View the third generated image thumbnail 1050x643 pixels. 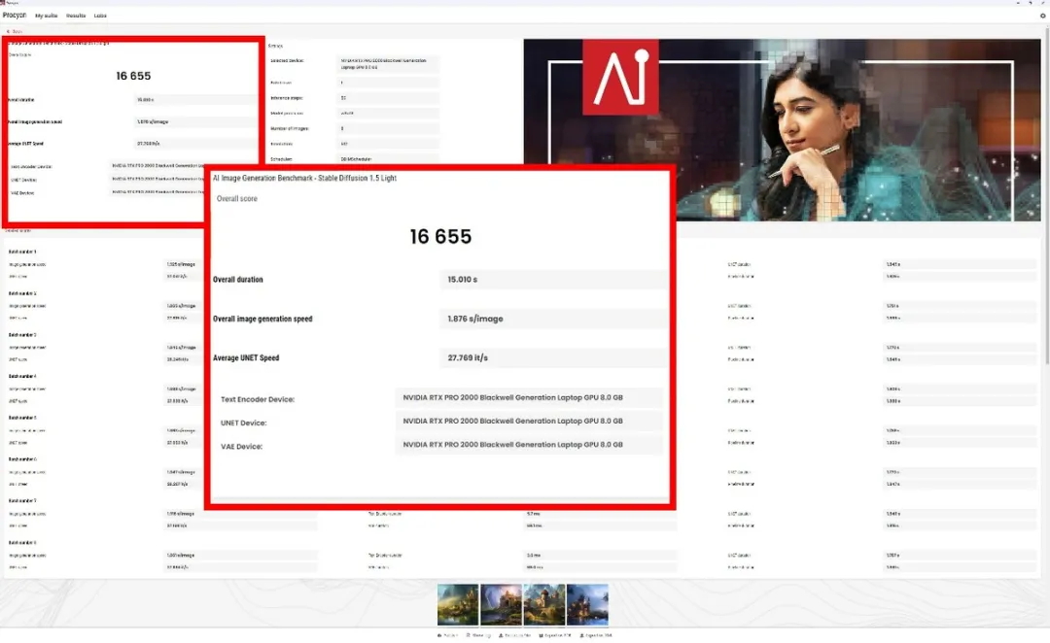pos(544,604)
